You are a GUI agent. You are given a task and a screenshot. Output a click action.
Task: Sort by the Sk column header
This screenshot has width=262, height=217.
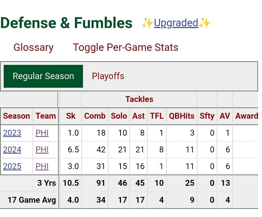71,116
